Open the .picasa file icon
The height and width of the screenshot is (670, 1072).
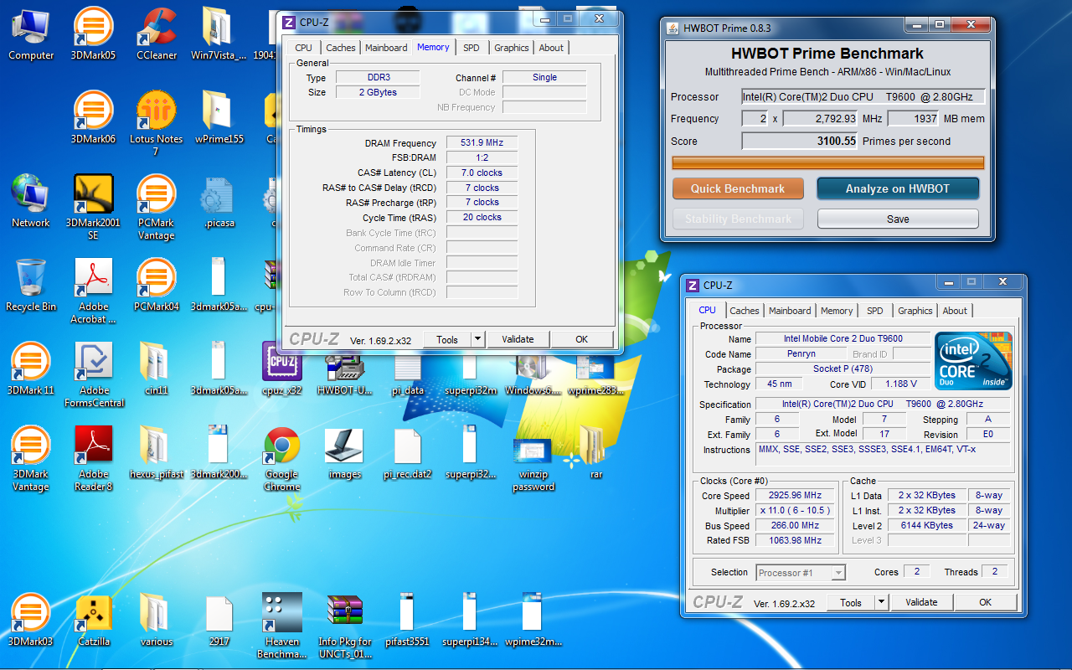click(x=219, y=201)
